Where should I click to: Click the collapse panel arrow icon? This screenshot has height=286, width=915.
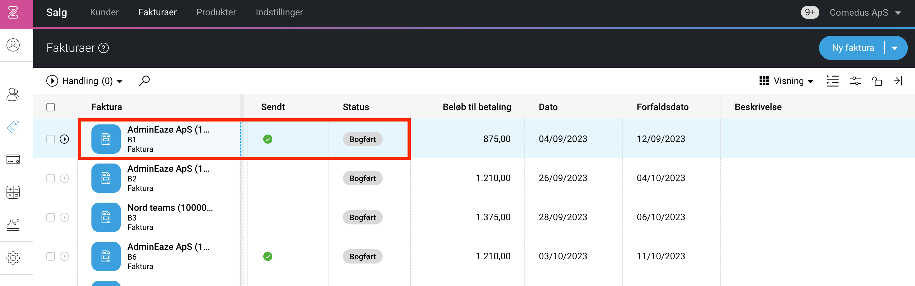898,81
